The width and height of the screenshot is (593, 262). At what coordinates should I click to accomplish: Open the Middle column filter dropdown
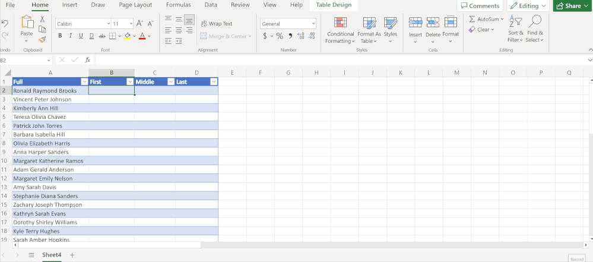click(171, 82)
